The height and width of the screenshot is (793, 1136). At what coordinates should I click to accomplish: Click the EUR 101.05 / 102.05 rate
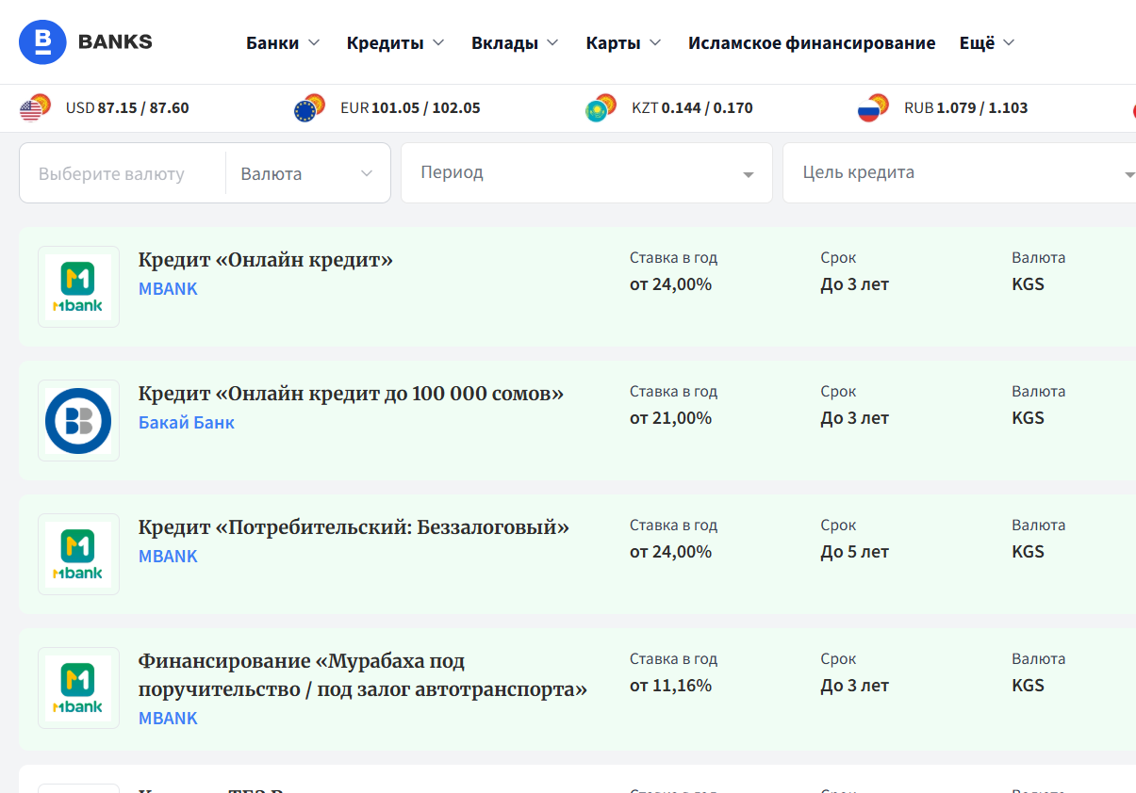pos(410,108)
